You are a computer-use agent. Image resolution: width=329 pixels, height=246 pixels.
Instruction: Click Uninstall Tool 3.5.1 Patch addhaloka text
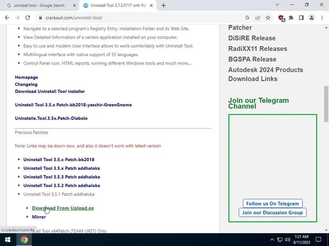(x=59, y=194)
